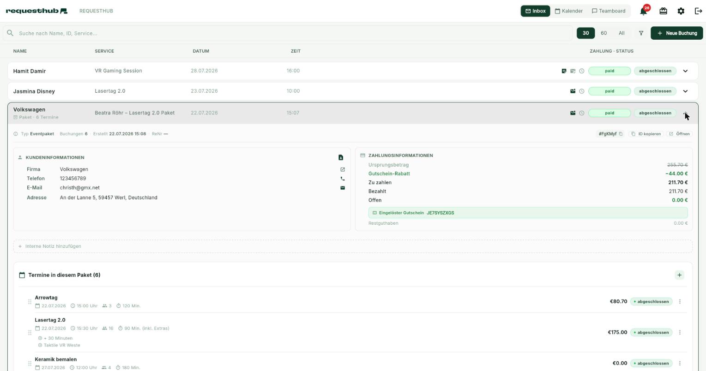Open the Keramik bemalen three-dot menu
The width and height of the screenshot is (706, 371).
coord(680,364)
